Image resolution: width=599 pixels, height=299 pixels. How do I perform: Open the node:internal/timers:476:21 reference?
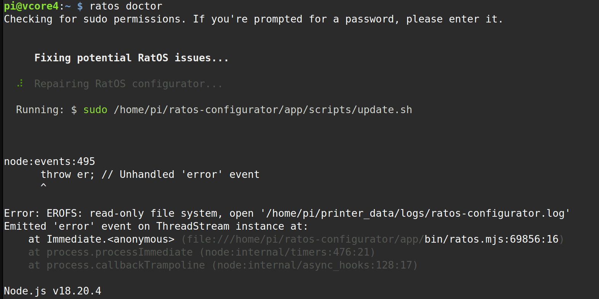[287, 252]
